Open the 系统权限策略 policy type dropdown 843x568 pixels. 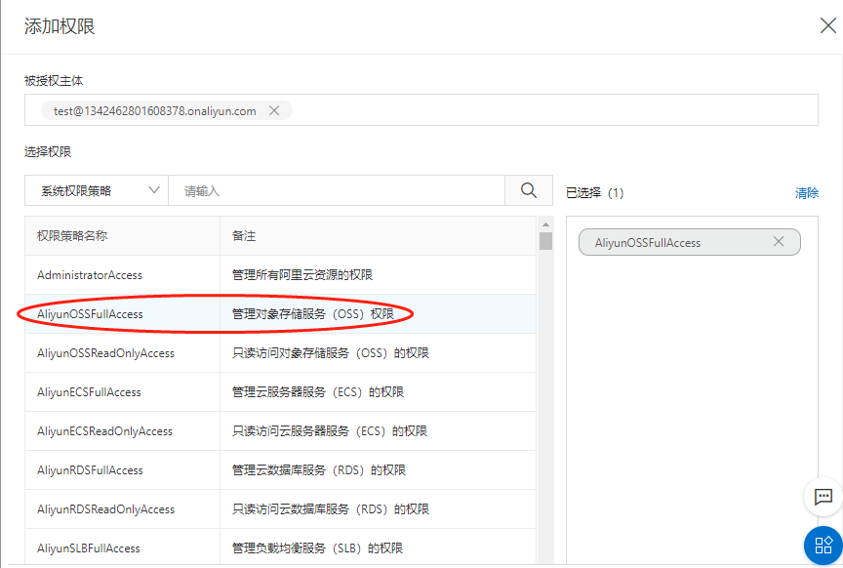tap(97, 190)
